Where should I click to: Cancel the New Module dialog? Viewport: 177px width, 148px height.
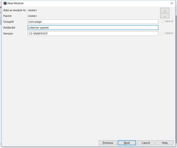tap(146, 143)
